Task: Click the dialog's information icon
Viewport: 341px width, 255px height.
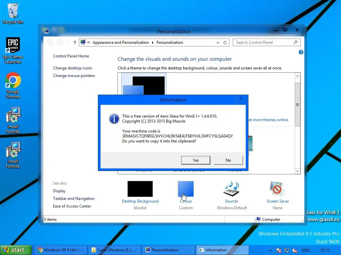Action: (x=114, y=119)
